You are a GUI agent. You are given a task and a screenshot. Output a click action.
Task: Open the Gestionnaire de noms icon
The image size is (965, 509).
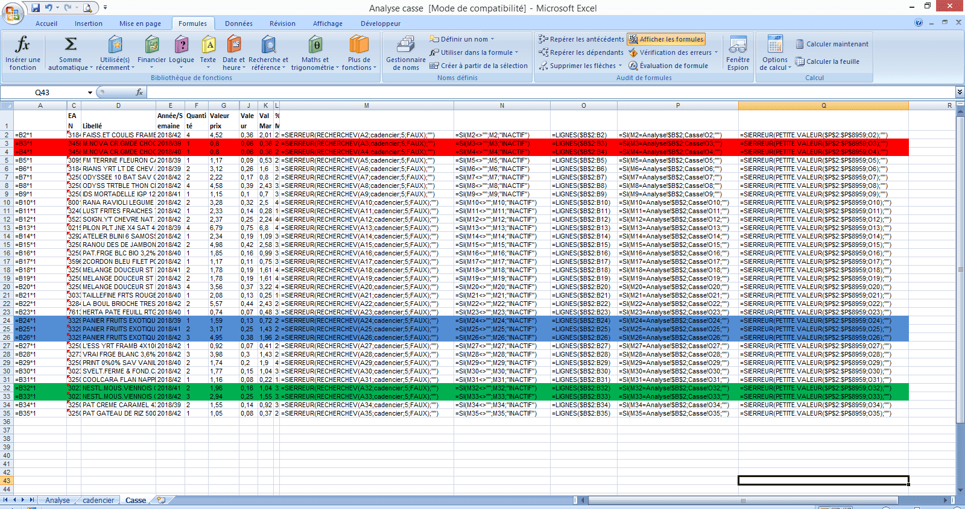pos(406,45)
